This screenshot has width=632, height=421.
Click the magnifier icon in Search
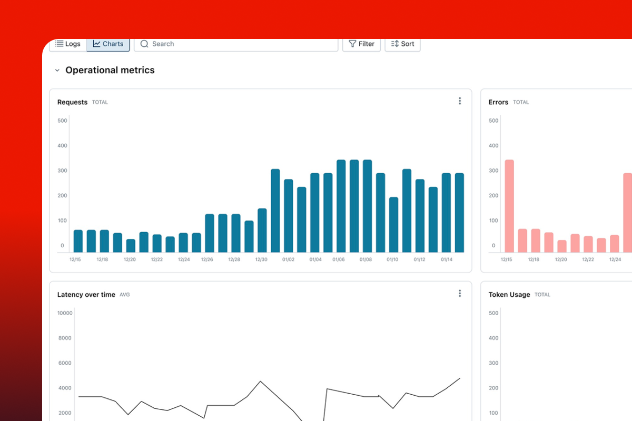point(144,44)
